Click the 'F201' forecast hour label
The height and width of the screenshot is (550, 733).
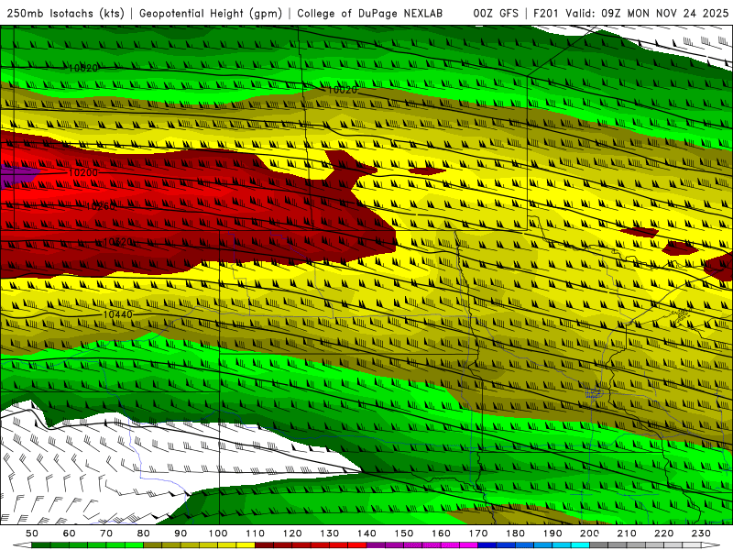pyautogui.click(x=546, y=14)
